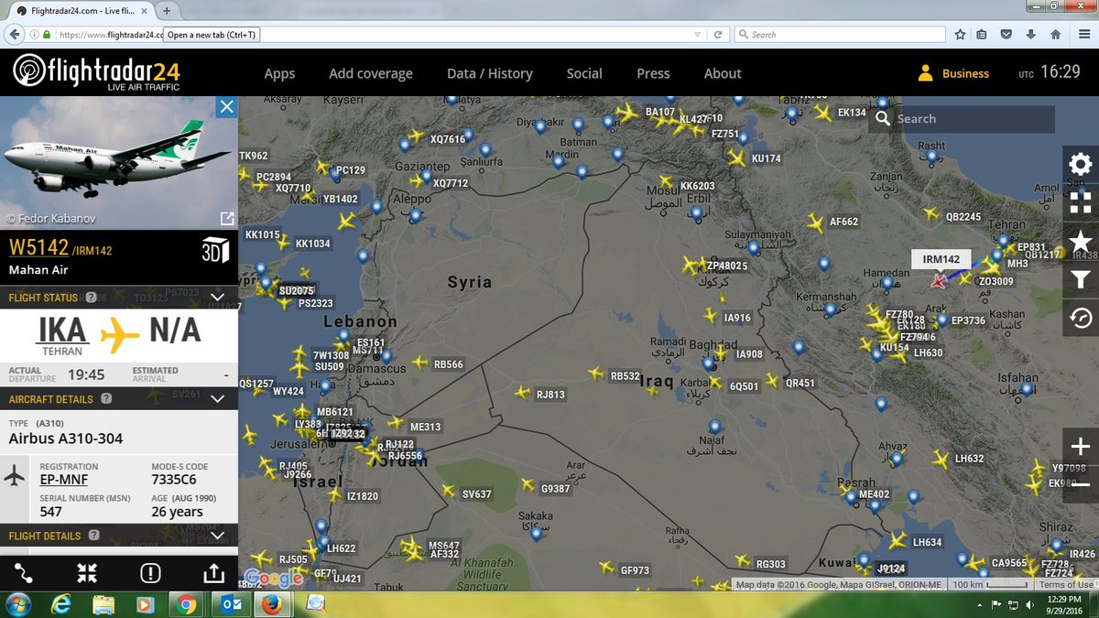
Task: Open URL history dropdown arrow
Action: (699, 35)
